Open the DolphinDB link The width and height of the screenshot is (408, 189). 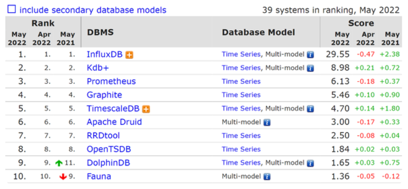(108, 163)
